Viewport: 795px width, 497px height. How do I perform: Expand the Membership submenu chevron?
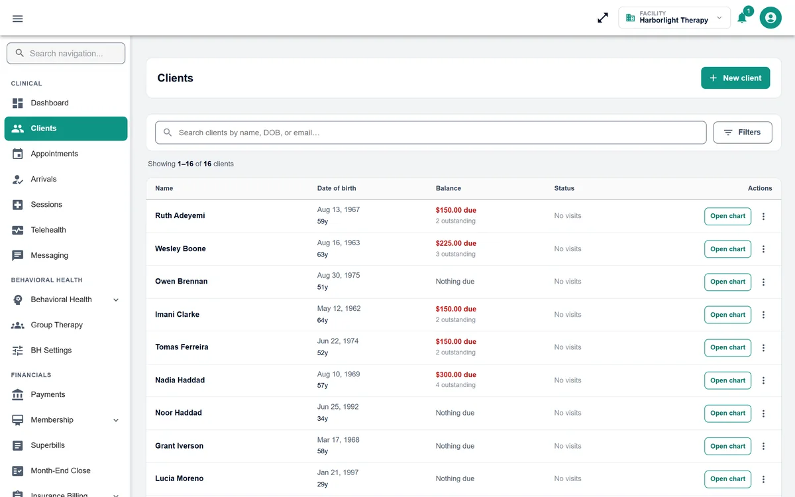pos(116,420)
